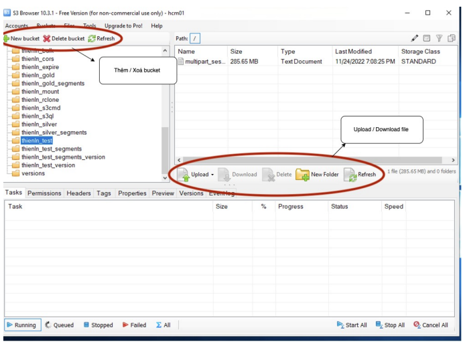Click the New Folder icon in file toolbar
Viewport: 463px width, 344px height.
pos(303,175)
